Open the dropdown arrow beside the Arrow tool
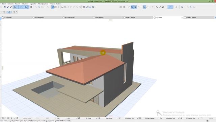Viewport: 216px width, 122px height. point(17,12)
